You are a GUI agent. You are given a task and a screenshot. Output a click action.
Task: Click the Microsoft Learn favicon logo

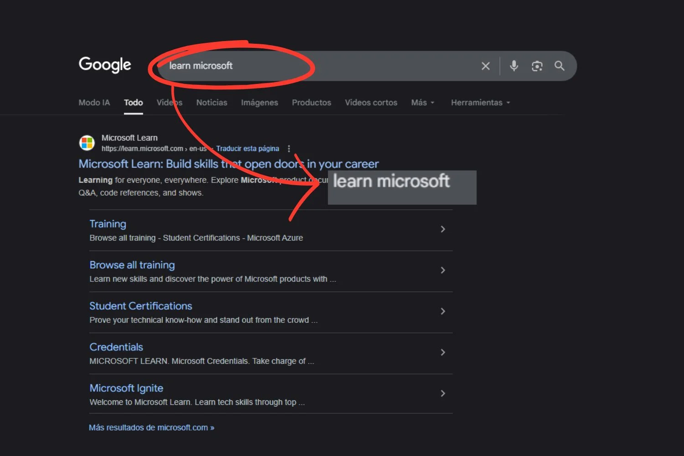[87, 143]
